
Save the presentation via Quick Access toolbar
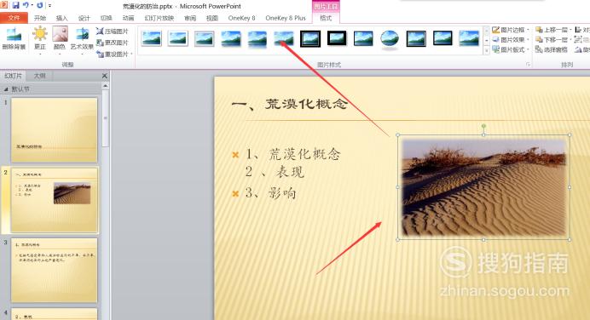(x=15, y=6)
